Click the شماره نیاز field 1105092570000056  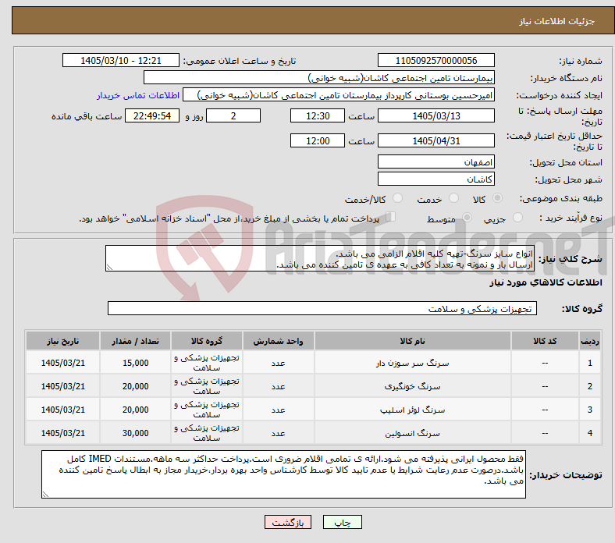point(435,60)
